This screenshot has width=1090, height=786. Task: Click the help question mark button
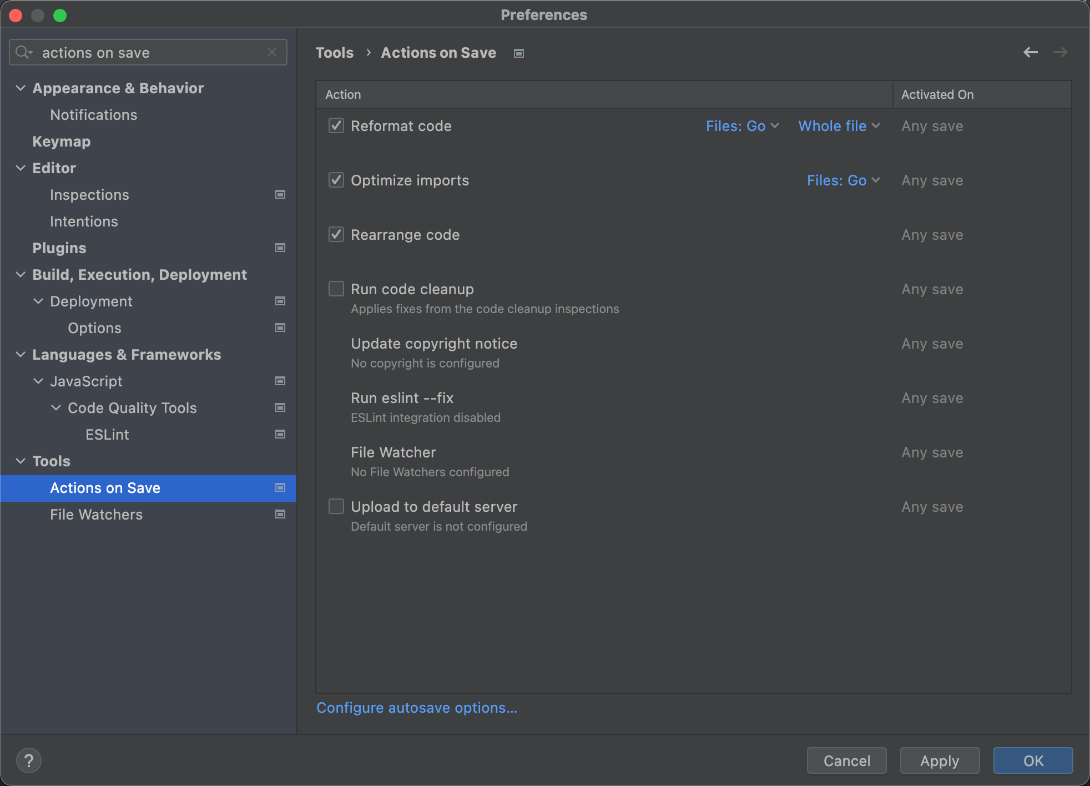point(29,760)
